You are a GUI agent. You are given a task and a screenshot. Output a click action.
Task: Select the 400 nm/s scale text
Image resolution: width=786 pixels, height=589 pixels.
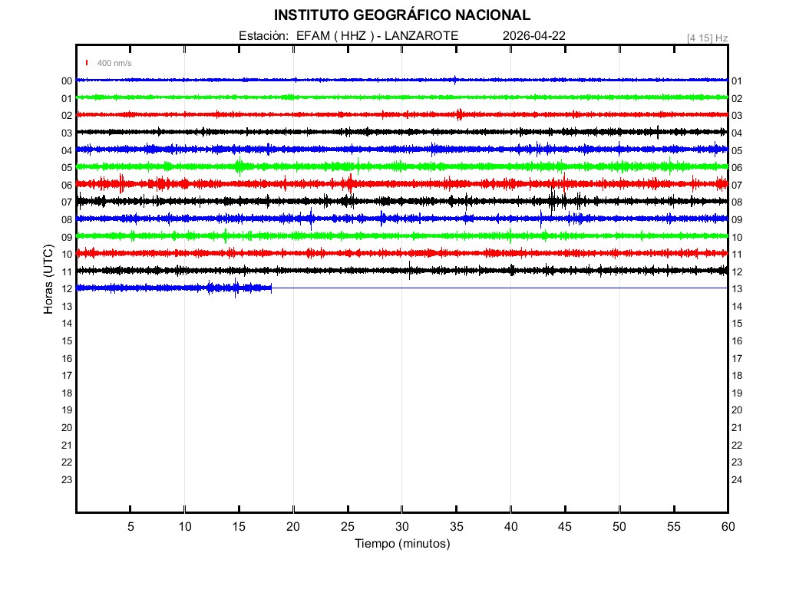(x=114, y=63)
